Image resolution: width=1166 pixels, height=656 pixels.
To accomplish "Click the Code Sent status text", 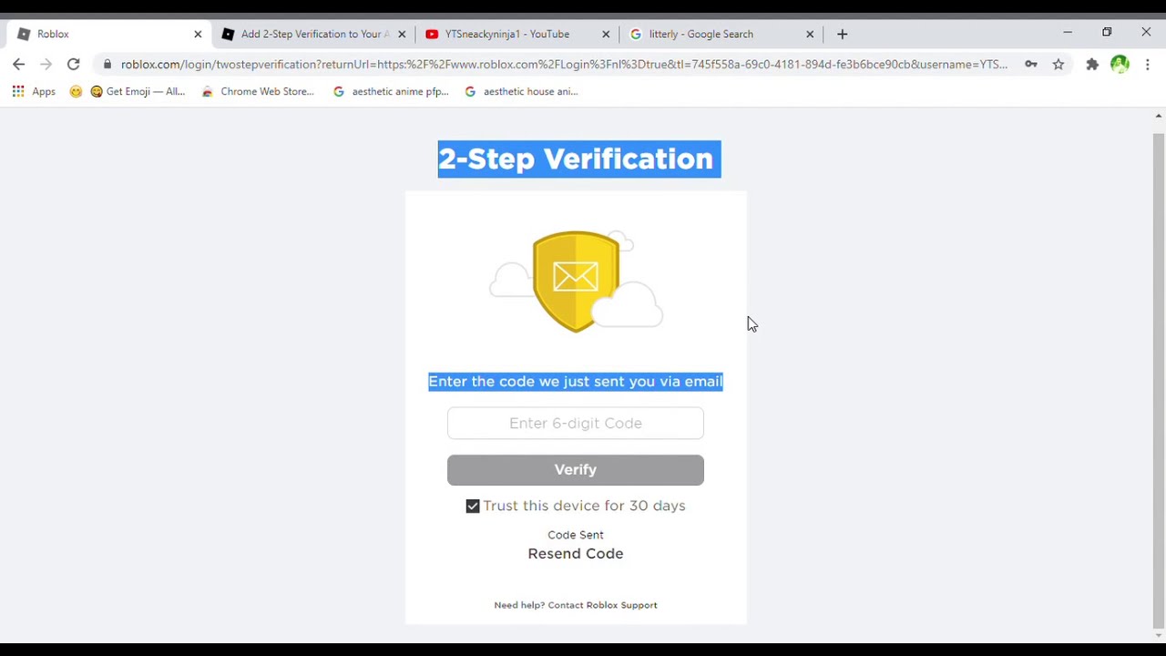I will point(576,535).
